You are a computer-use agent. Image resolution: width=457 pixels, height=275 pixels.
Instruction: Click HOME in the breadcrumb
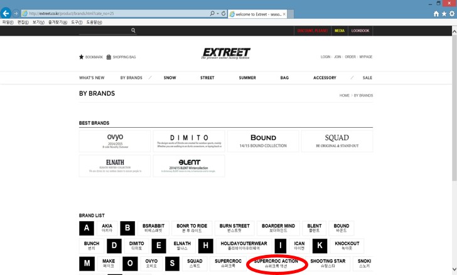[x=344, y=95]
